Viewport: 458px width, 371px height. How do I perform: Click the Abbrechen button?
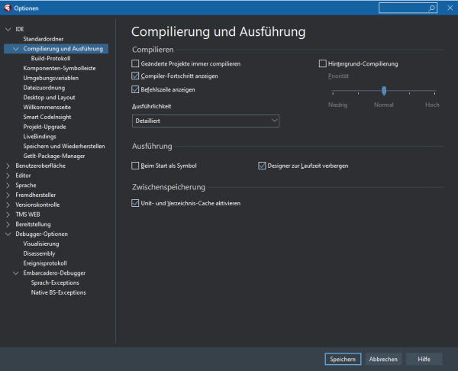click(x=383, y=359)
